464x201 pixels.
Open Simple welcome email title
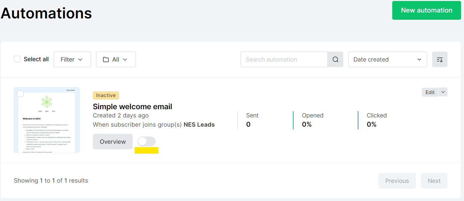click(x=132, y=107)
